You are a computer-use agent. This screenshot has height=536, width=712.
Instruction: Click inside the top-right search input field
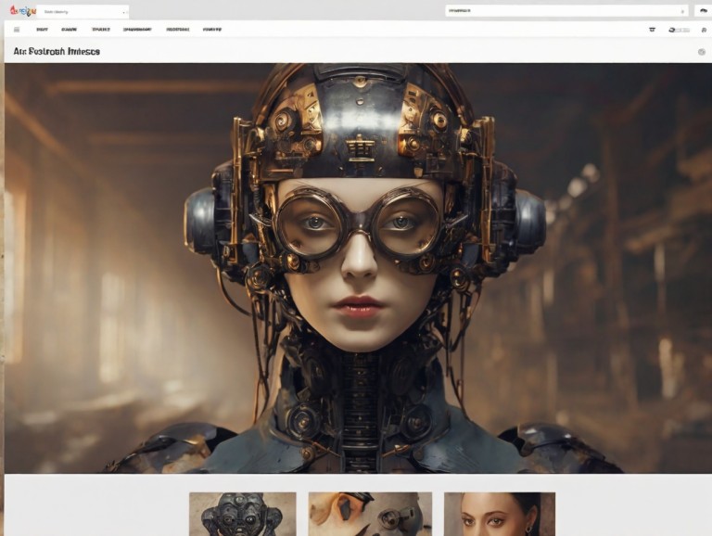coord(556,11)
